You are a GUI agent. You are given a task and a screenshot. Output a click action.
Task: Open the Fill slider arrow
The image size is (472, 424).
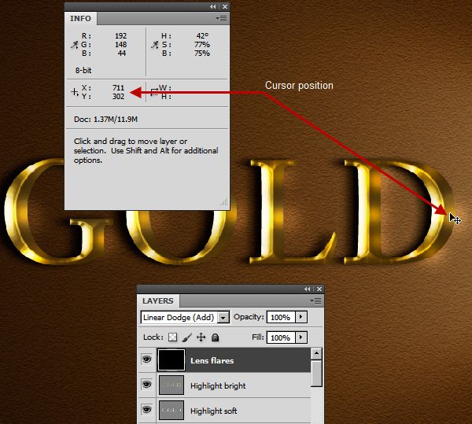pos(301,337)
